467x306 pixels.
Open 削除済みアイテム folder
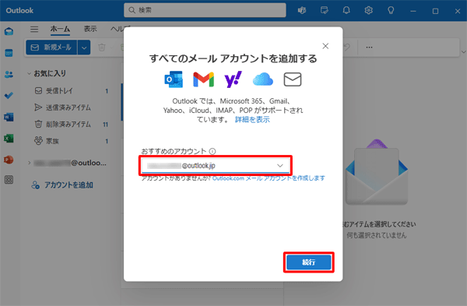click(72, 125)
